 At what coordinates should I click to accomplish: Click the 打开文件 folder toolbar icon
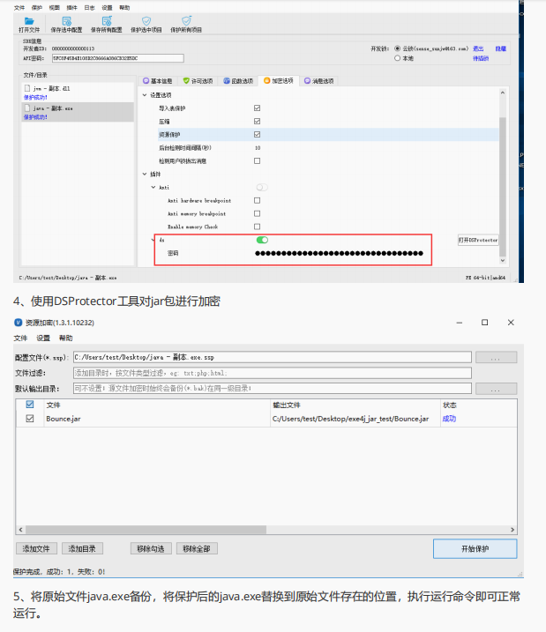tap(29, 21)
